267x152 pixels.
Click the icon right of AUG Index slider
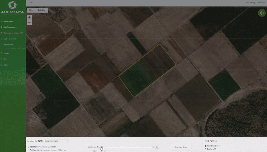(157, 147)
